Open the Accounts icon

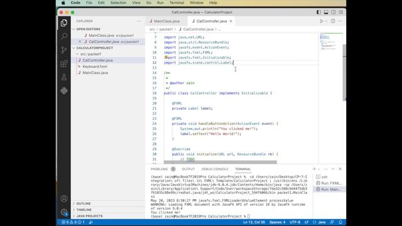click(64, 198)
